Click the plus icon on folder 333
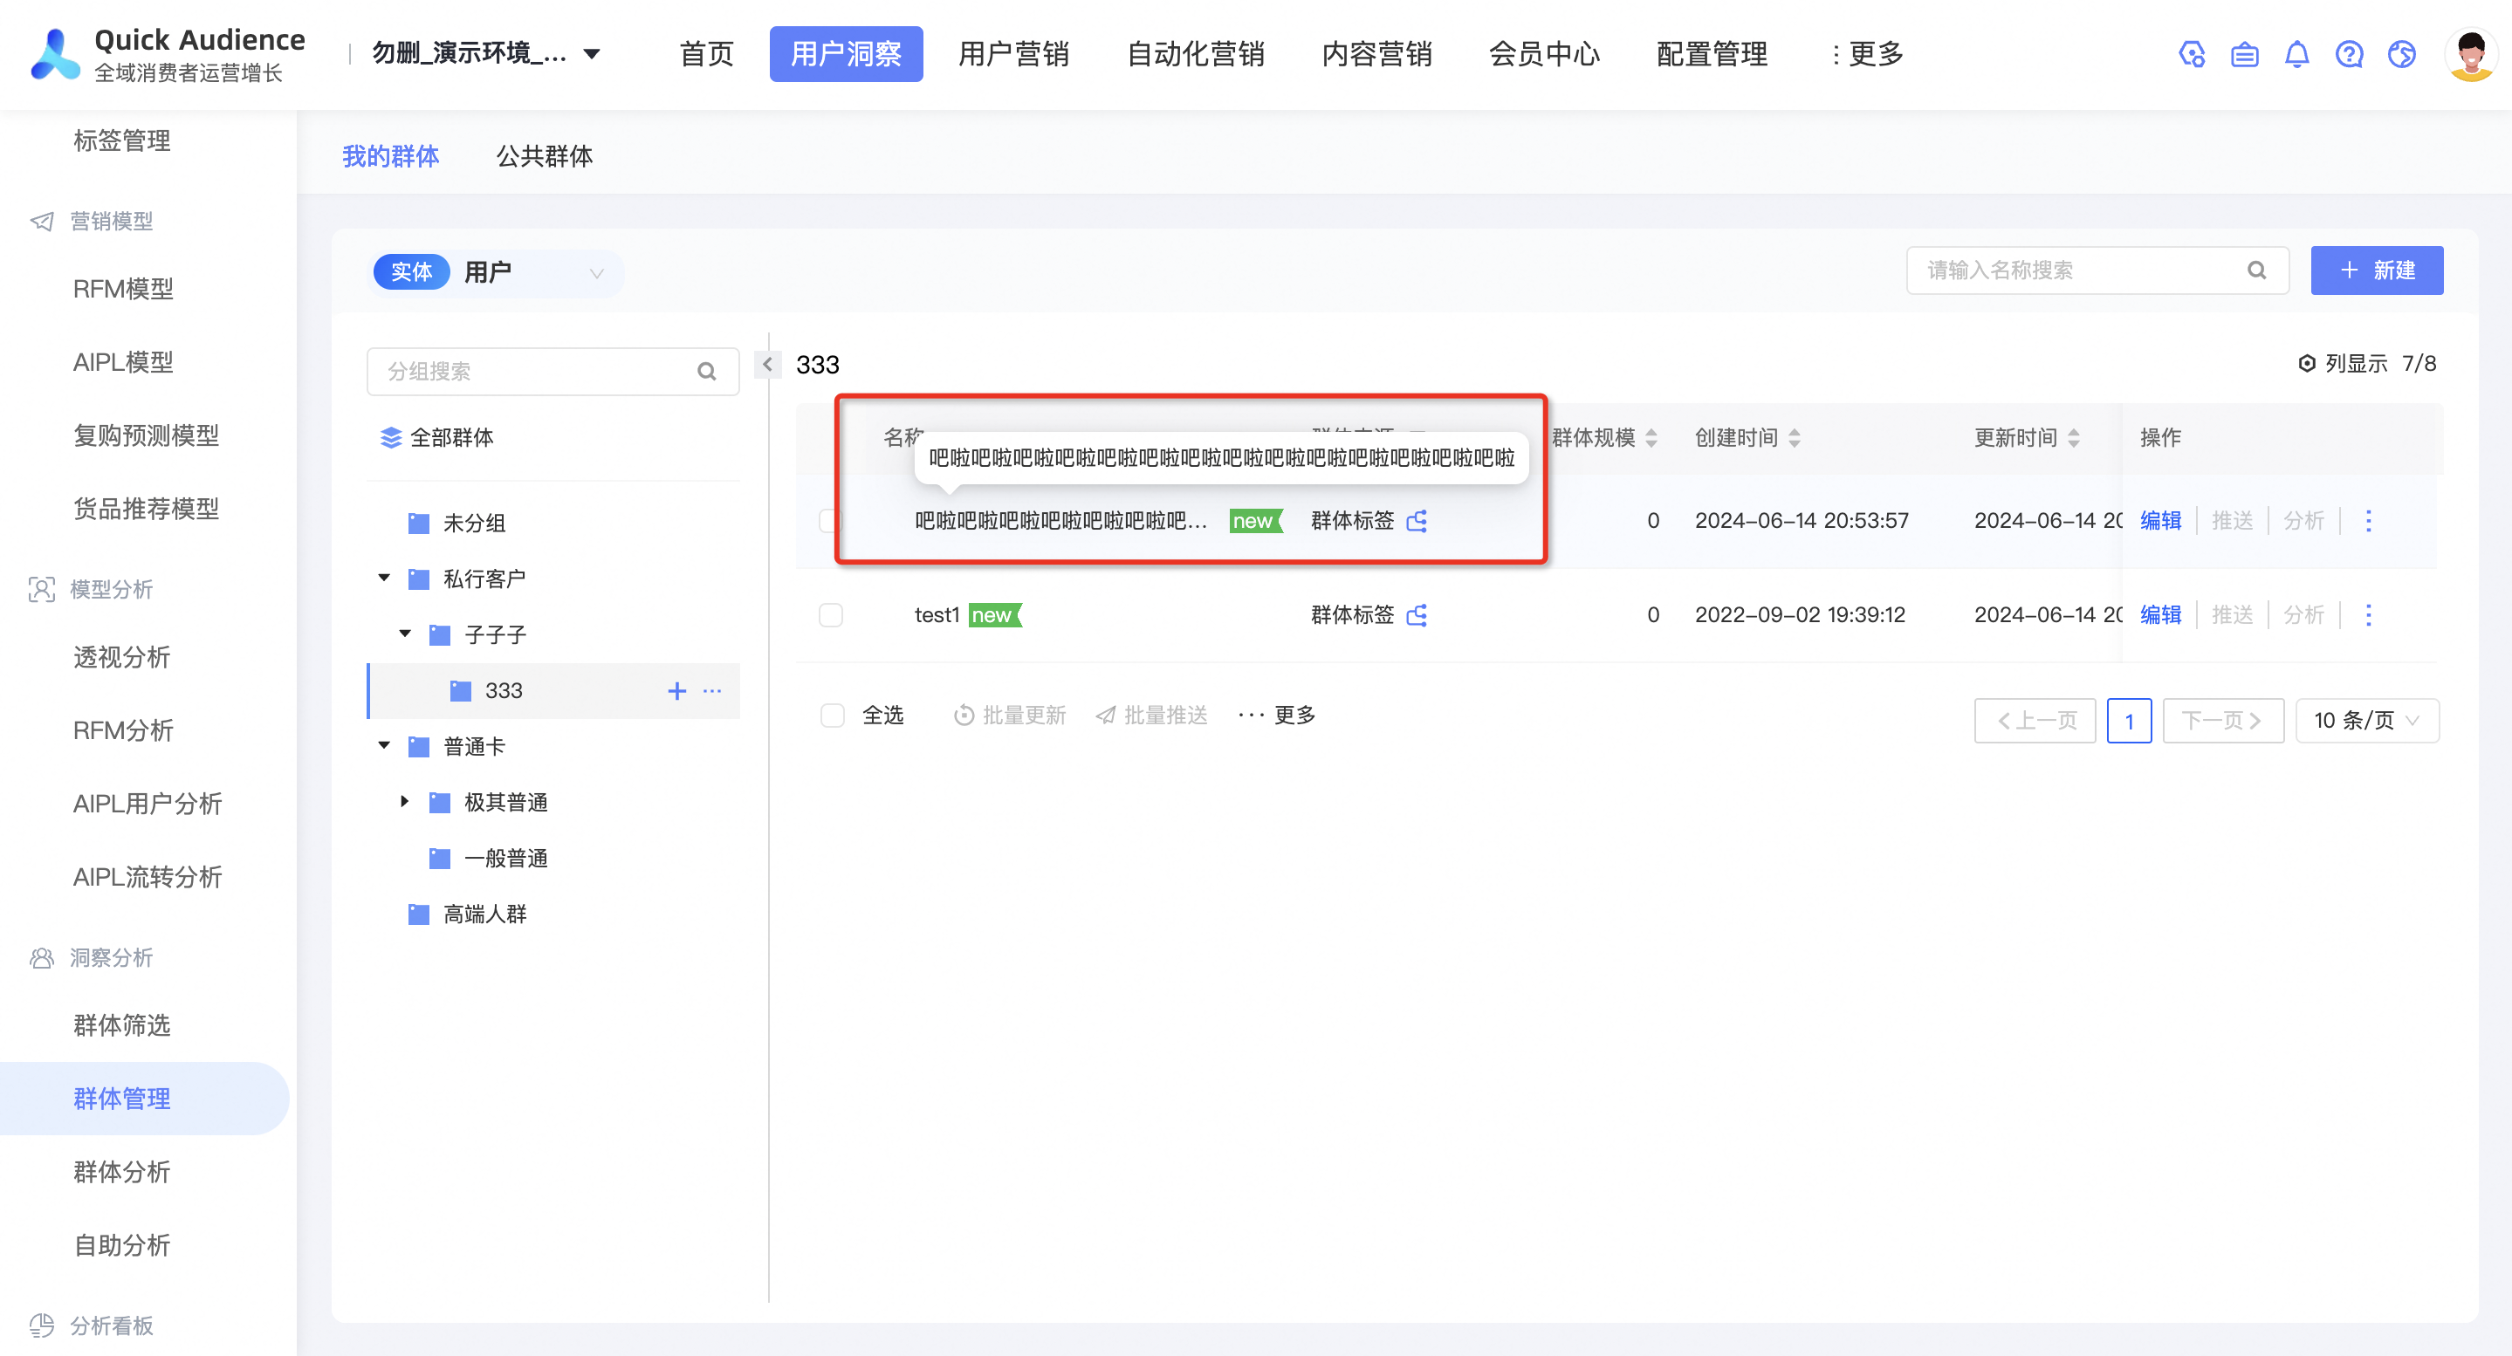 676,691
